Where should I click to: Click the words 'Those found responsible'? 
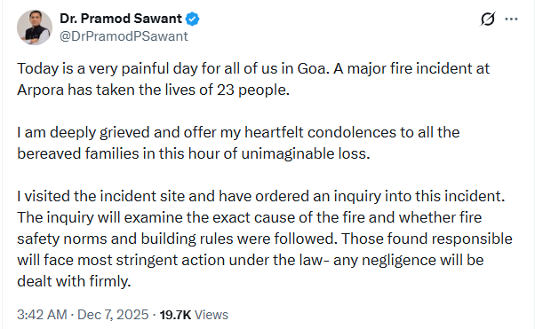point(427,239)
